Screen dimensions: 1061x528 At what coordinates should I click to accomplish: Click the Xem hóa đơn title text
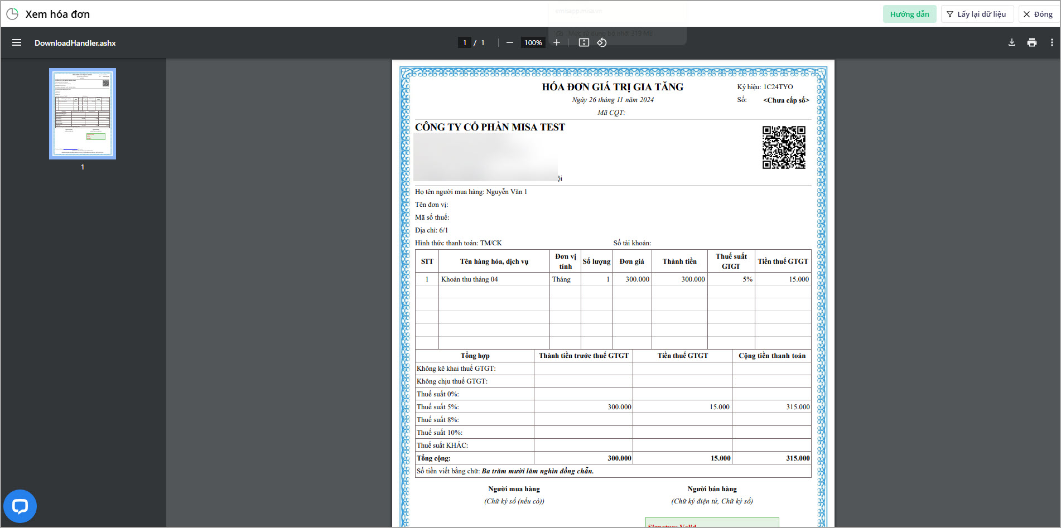click(57, 14)
